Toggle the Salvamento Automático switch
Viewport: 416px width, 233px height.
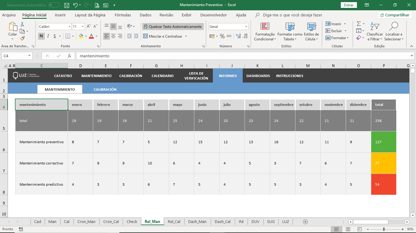(x=54, y=5)
